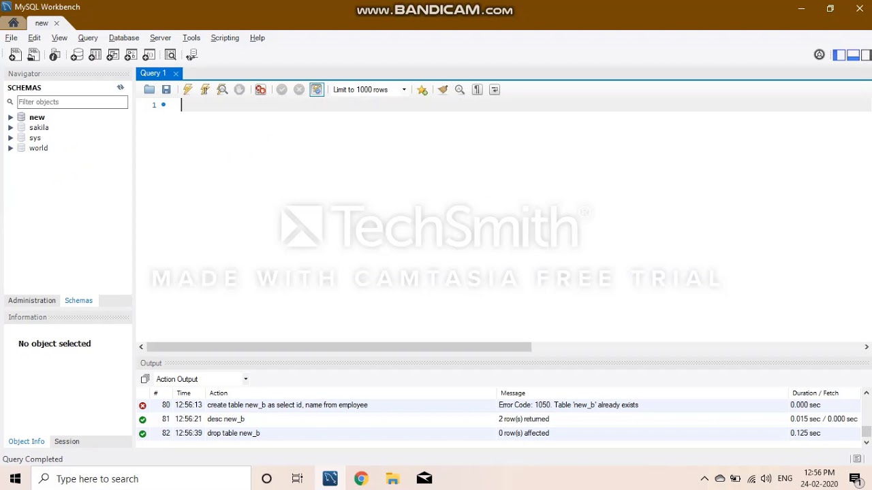Open the Help menu
The width and height of the screenshot is (872, 490).
(258, 38)
